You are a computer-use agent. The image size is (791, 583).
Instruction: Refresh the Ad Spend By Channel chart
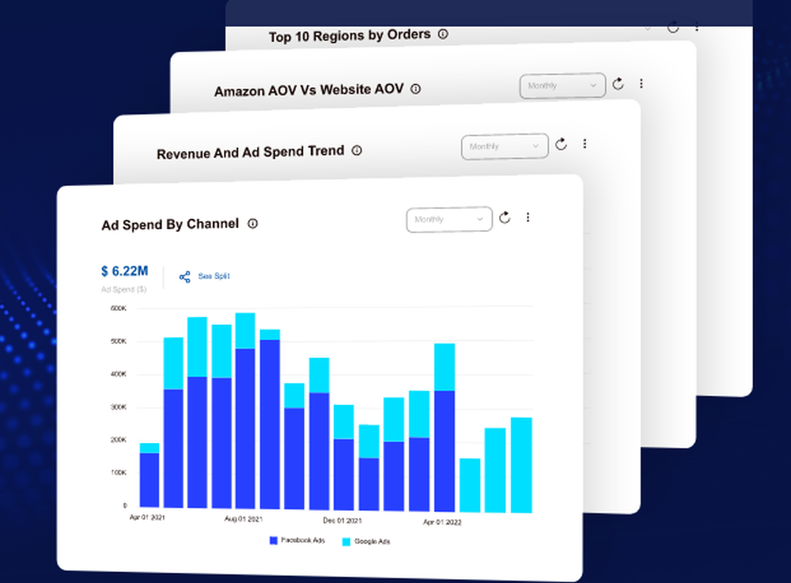(505, 218)
